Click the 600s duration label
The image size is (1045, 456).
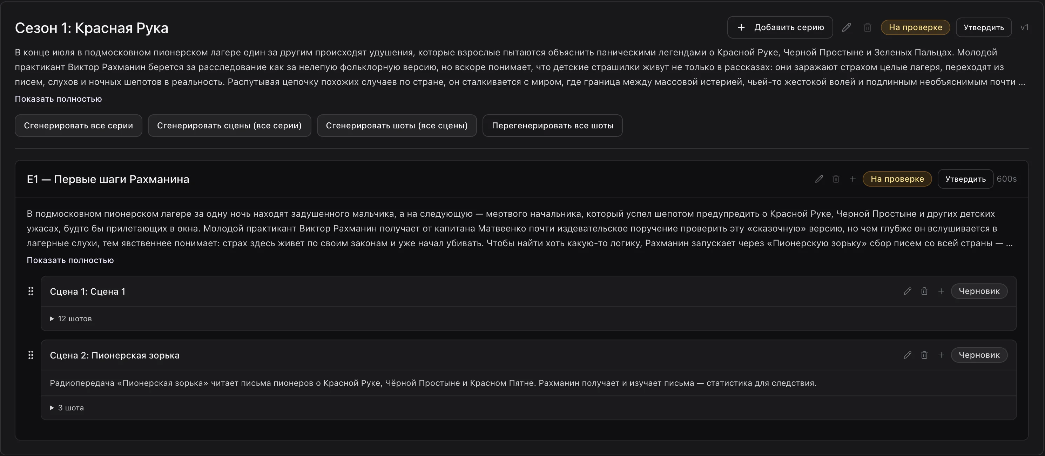pyautogui.click(x=1006, y=179)
